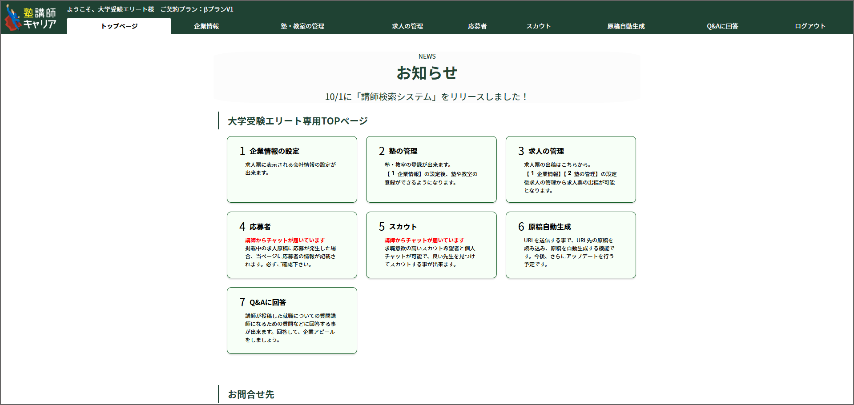Click ログアウト to sign out
This screenshot has height=405, width=854.
point(810,26)
